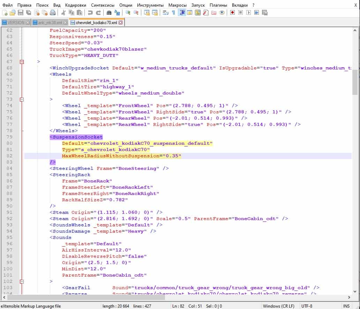The height and width of the screenshot is (309, 360).
Task: Click the Print toolbar icon
Action: pos(52,13)
